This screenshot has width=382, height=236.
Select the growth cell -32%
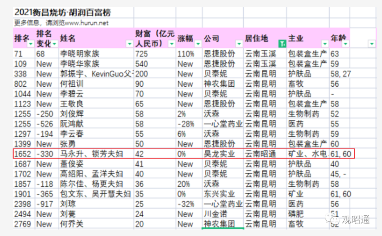(189, 204)
